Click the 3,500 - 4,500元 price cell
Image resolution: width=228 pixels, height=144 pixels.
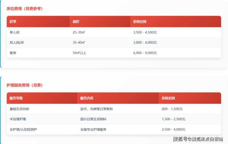(145, 32)
